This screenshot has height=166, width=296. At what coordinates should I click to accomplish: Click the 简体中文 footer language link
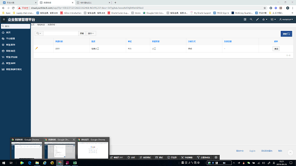[x=240, y=151]
